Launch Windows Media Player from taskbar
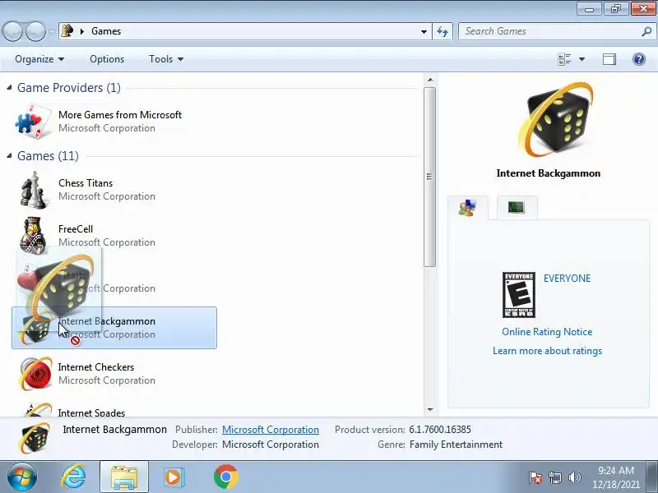658x493 pixels. (174, 477)
